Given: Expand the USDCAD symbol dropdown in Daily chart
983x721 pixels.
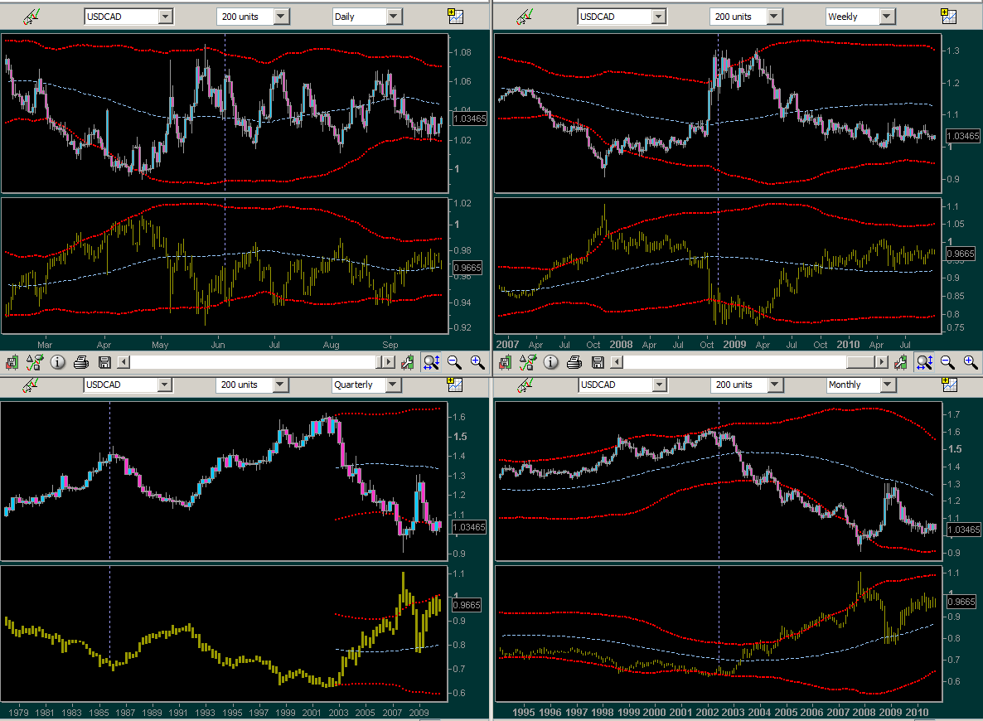Looking at the screenshot, I should [x=166, y=17].
